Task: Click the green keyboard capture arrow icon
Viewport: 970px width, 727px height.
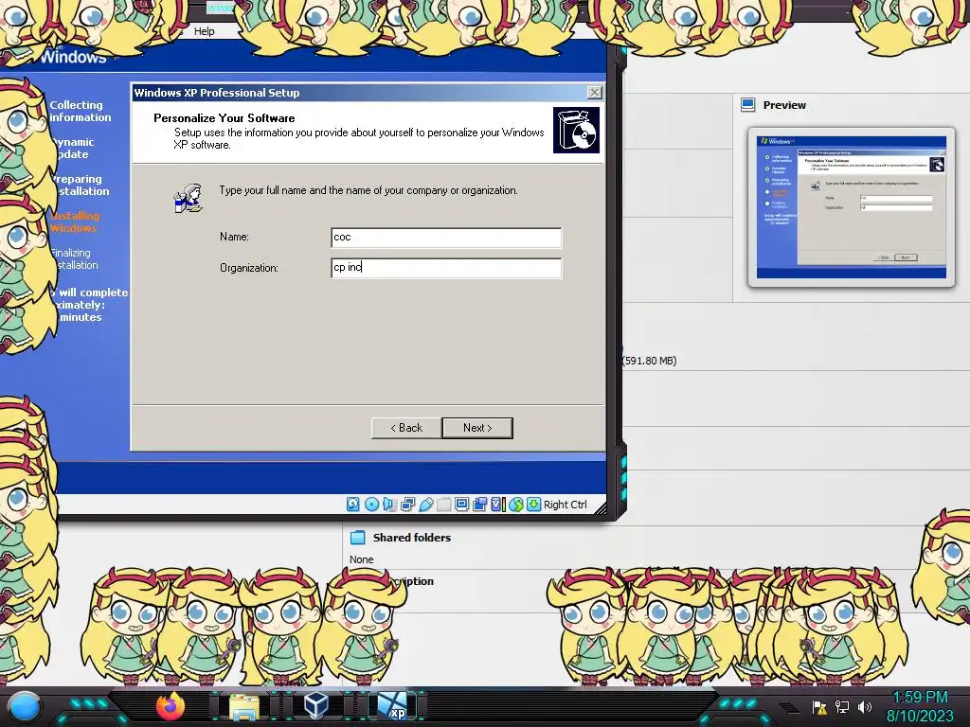Action: coord(533,505)
